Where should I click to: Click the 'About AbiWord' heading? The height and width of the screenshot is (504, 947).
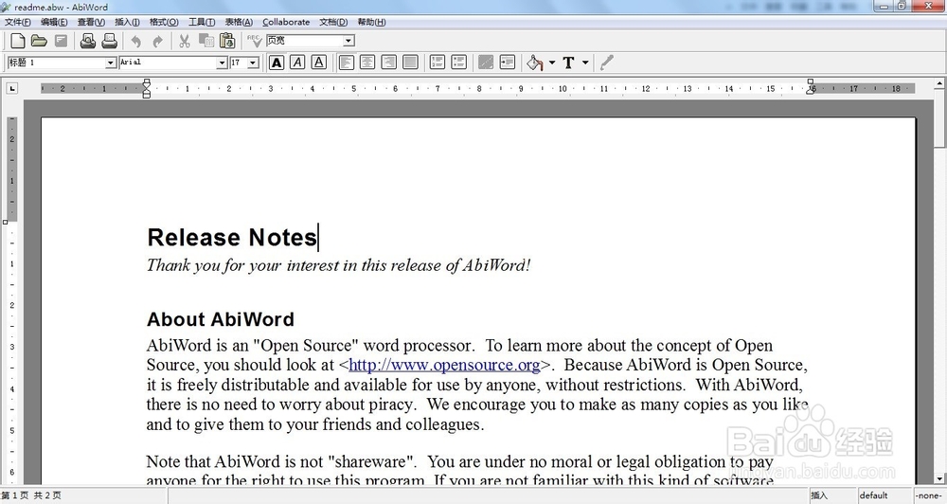tap(221, 319)
